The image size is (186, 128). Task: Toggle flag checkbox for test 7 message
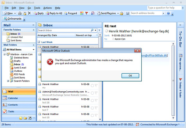pos(92,108)
